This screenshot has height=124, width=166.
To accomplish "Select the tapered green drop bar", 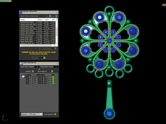I will (109, 97).
